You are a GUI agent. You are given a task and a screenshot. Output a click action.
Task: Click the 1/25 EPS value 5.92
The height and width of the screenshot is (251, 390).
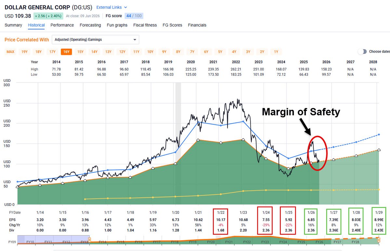(288, 220)
